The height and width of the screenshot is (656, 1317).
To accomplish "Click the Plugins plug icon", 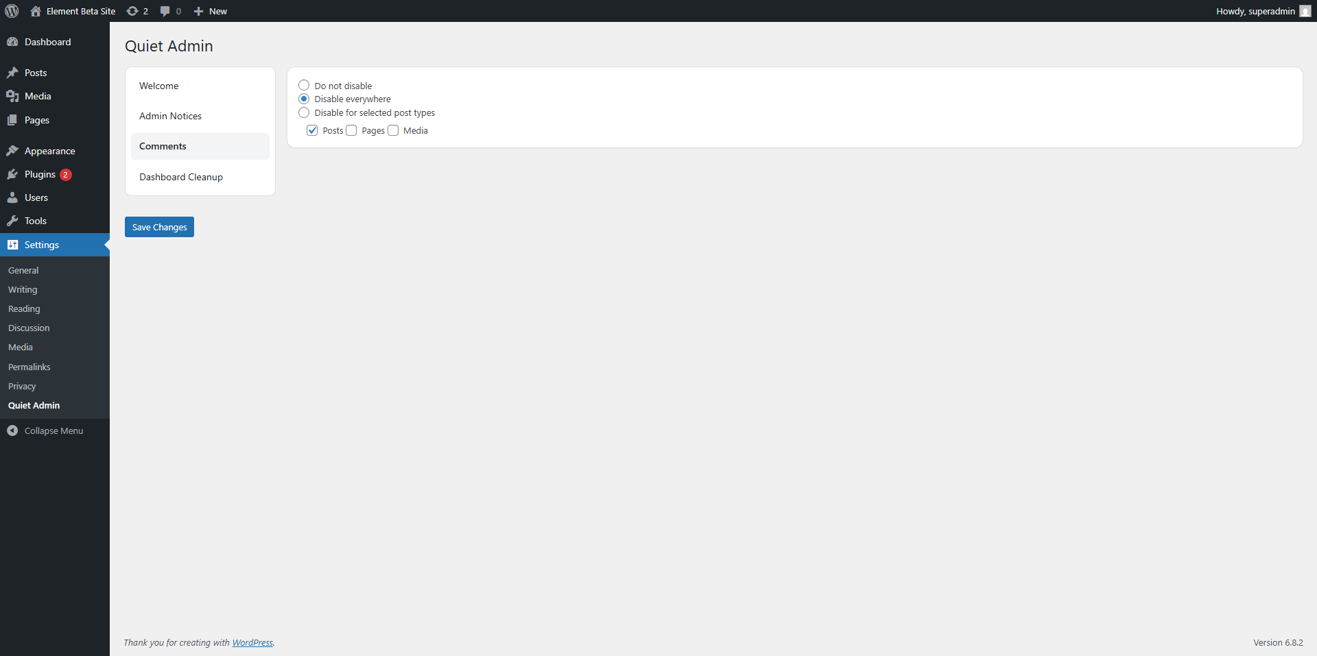I will click(x=12, y=174).
